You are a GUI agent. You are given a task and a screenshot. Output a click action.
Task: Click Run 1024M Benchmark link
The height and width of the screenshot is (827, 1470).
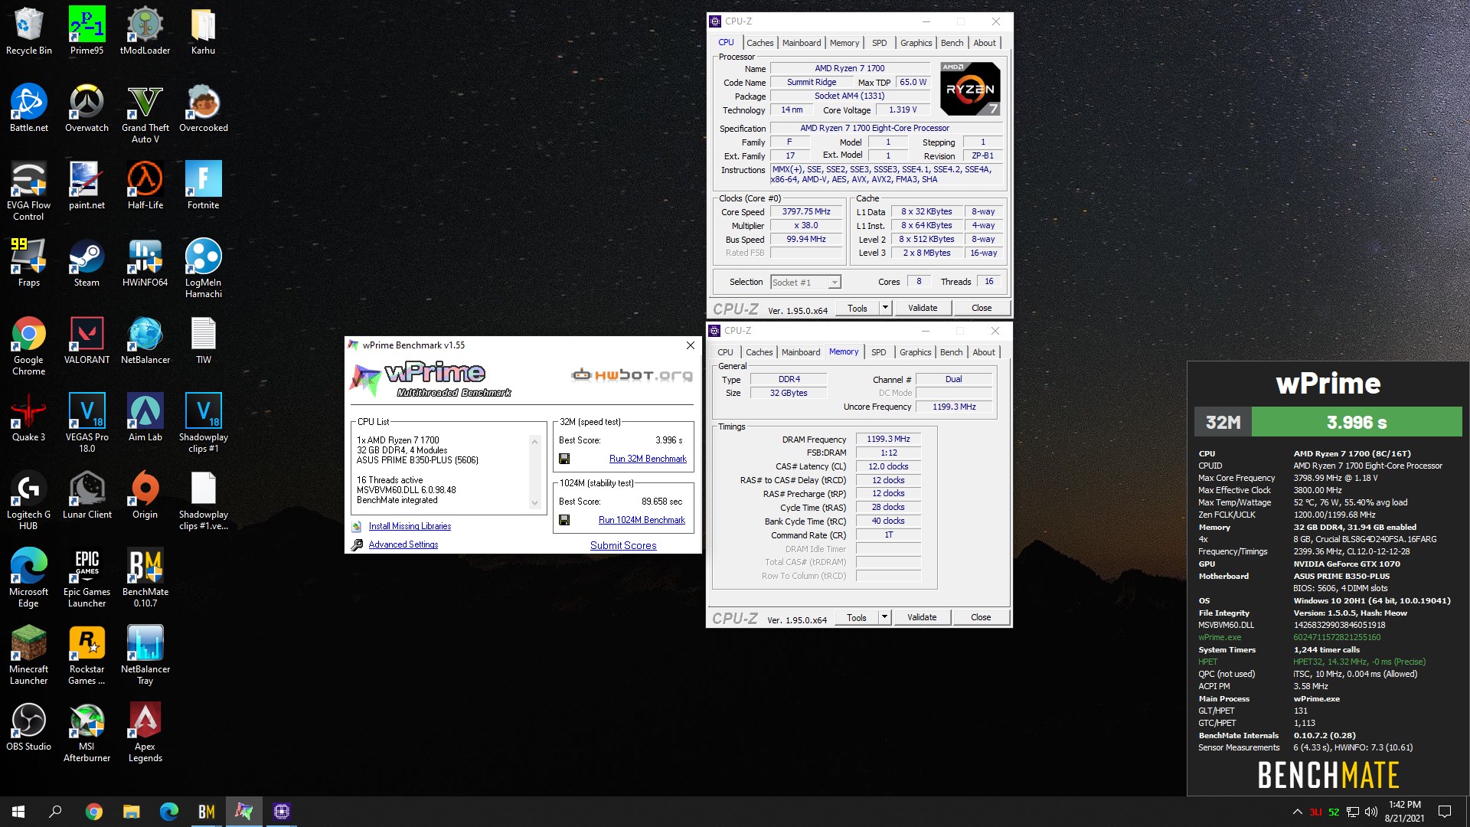coord(642,520)
